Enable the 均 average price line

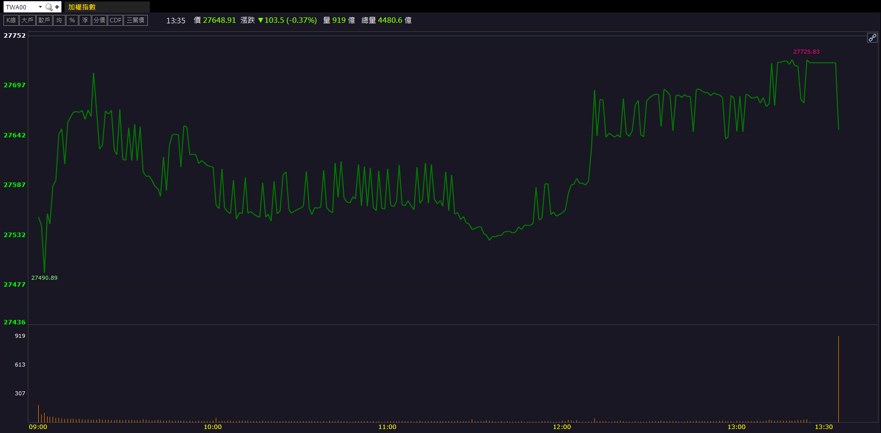(x=59, y=20)
